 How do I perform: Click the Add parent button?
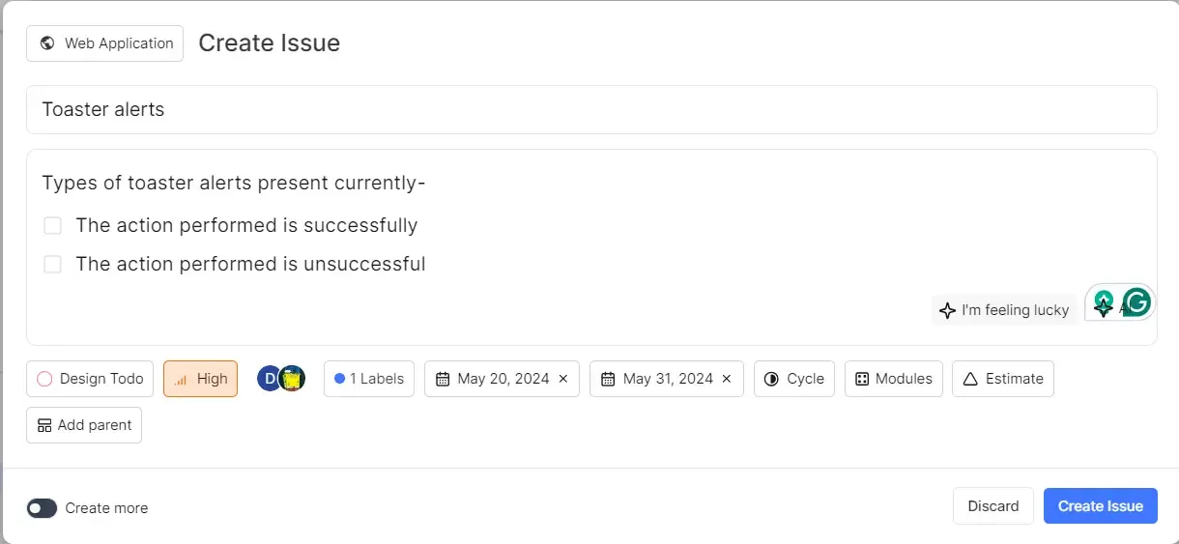[x=84, y=425]
